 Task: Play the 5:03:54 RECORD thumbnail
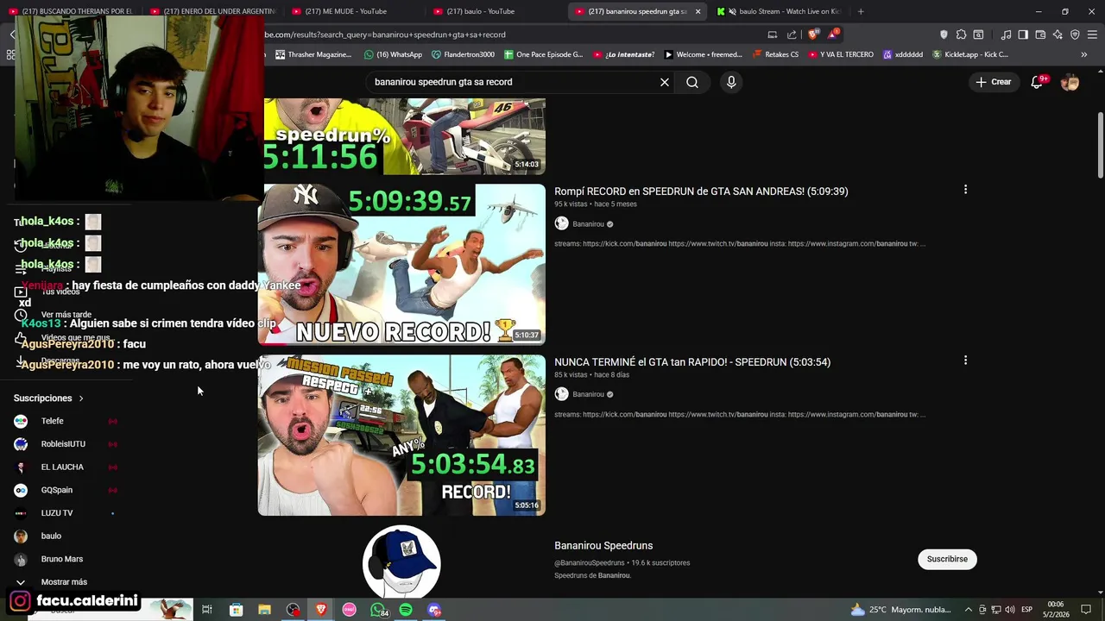click(401, 435)
